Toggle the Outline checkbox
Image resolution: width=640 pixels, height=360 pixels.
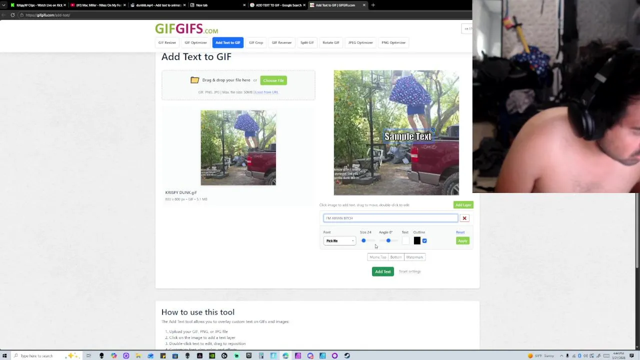[424, 241]
